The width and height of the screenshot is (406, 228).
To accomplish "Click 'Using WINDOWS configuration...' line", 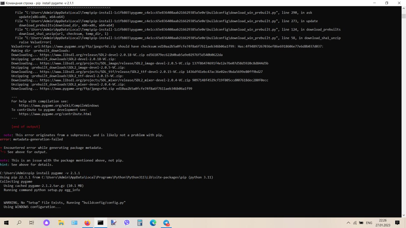I will point(32,207).
